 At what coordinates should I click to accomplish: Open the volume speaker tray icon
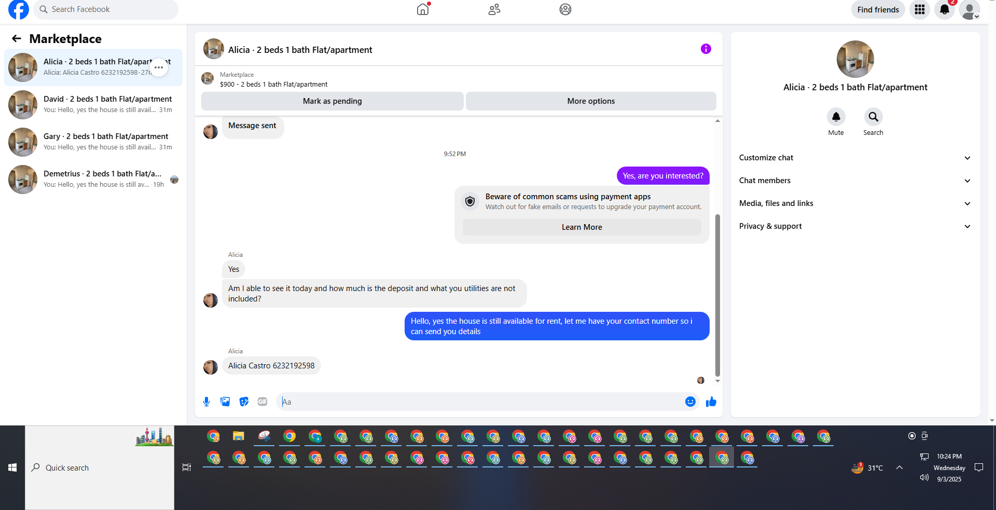click(924, 477)
